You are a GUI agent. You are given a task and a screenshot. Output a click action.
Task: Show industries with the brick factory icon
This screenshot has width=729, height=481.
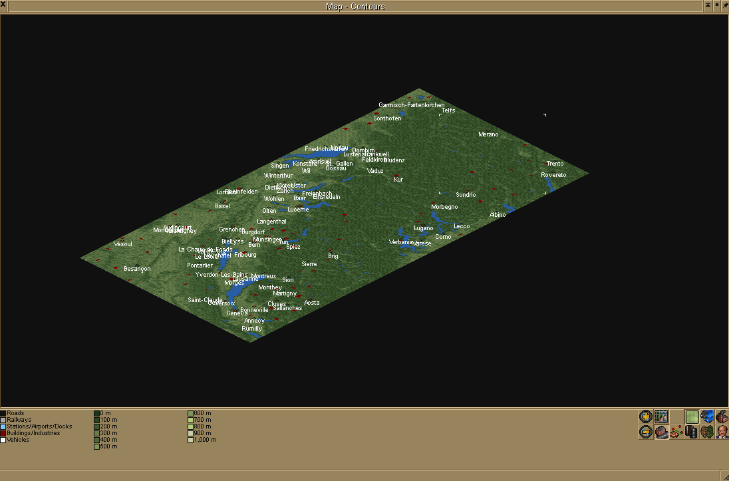pos(722,416)
